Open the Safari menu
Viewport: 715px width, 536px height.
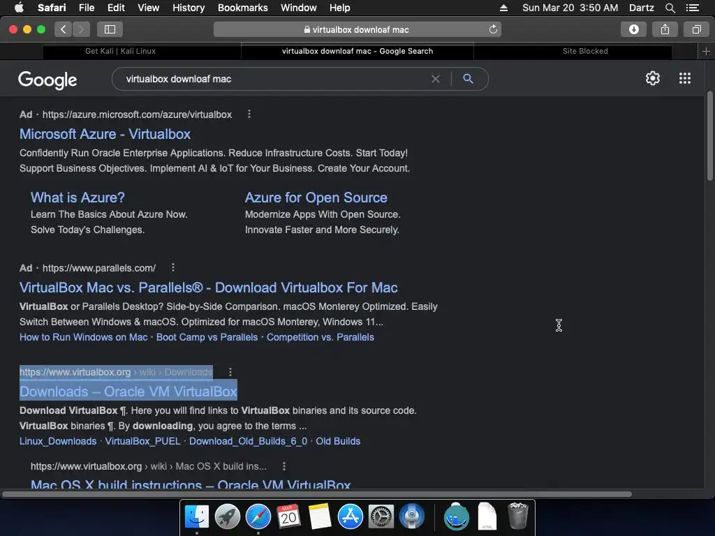tap(52, 8)
